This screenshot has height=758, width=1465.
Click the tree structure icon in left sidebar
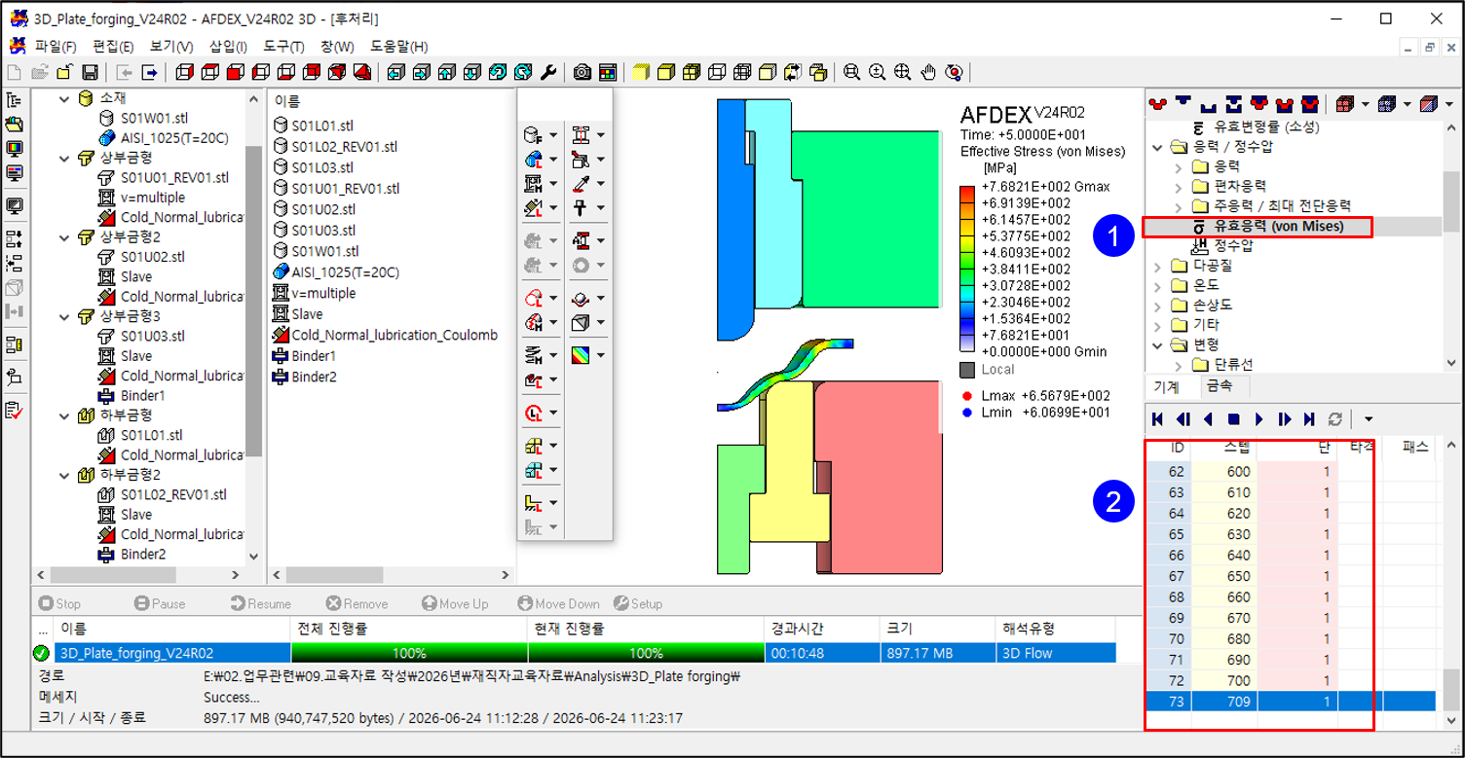click(x=15, y=100)
